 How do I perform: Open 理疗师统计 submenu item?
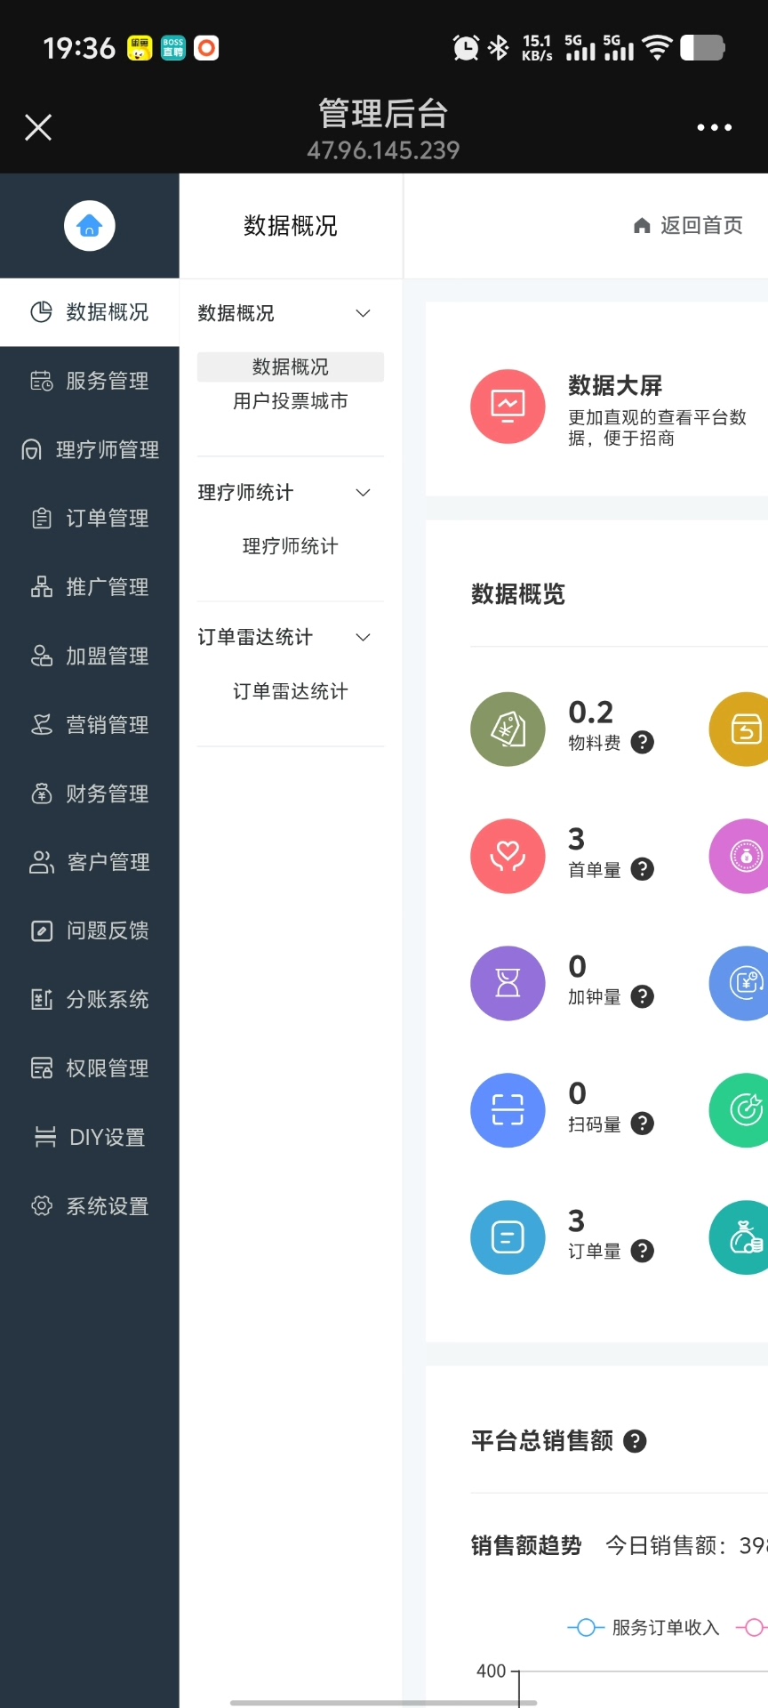(x=291, y=546)
